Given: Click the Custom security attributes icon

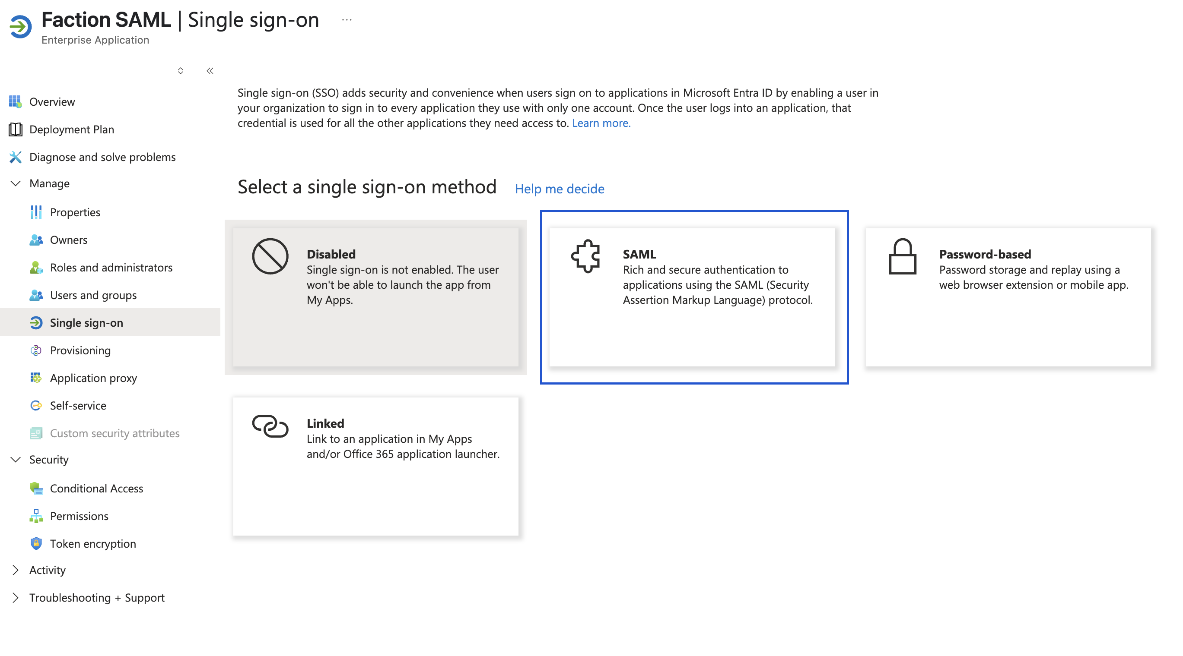Looking at the screenshot, I should pyautogui.click(x=36, y=433).
